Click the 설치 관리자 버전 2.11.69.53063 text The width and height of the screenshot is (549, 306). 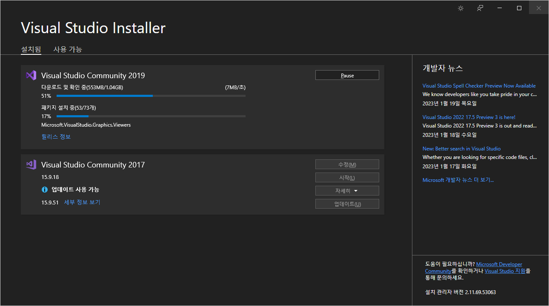(460, 292)
